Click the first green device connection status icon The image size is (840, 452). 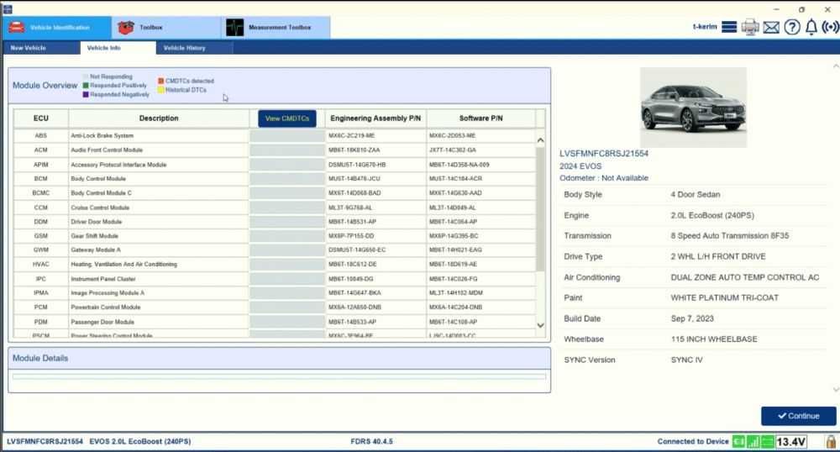click(738, 441)
